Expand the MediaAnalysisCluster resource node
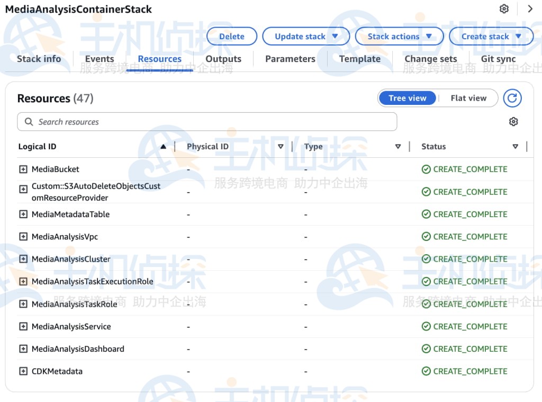 pyautogui.click(x=23, y=259)
